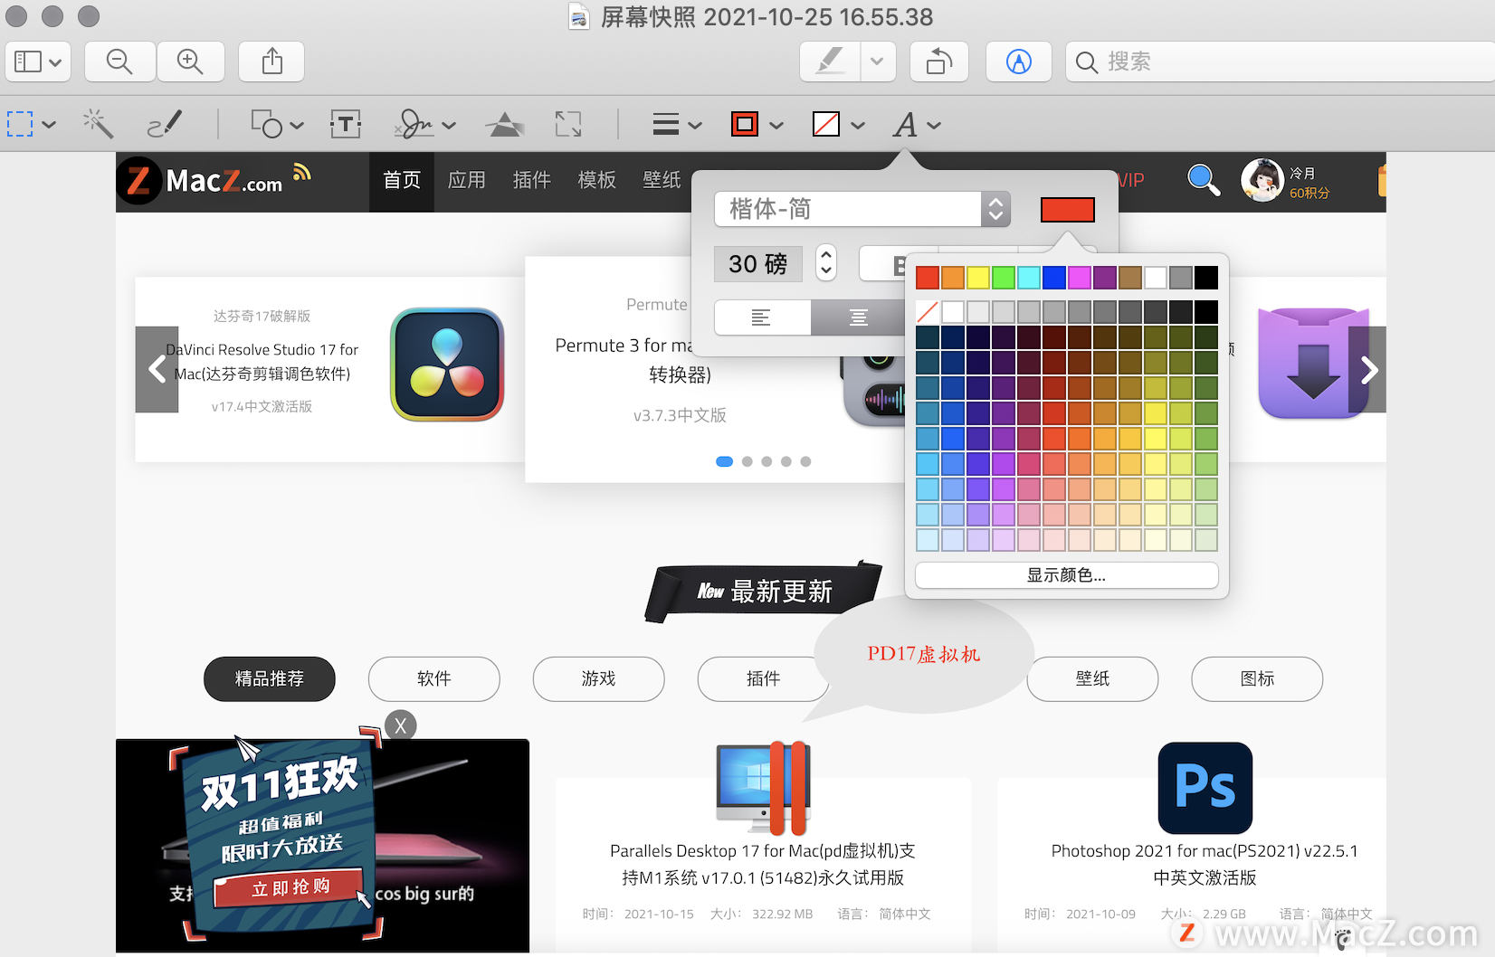Viewport: 1495px width, 957px height.
Task: Zoom in with the magnifier plus icon
Action: point(190,62)
